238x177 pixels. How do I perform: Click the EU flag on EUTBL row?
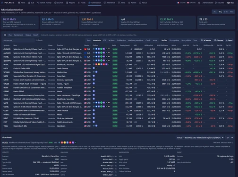point(85,57)
